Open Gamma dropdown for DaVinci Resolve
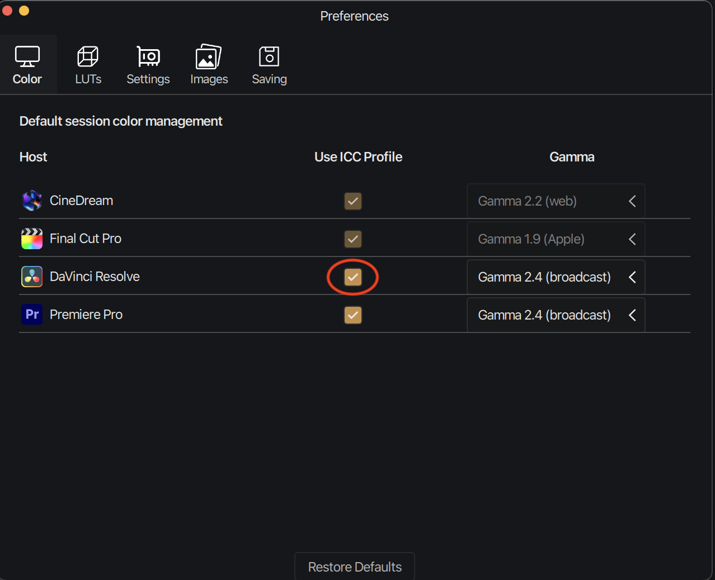The width and height of the screenshot is (715, 580). click(x=556, y=277)
